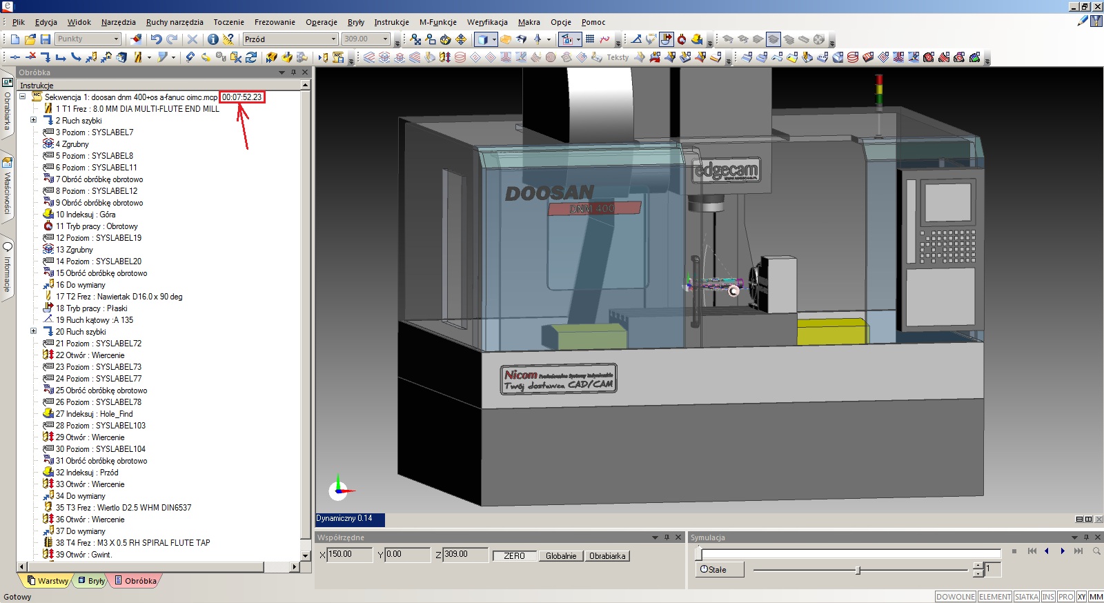The height and width of the screenshot is (603, 1104).
Task: Click the grid display icon
Action: click(x=590, y=39)
